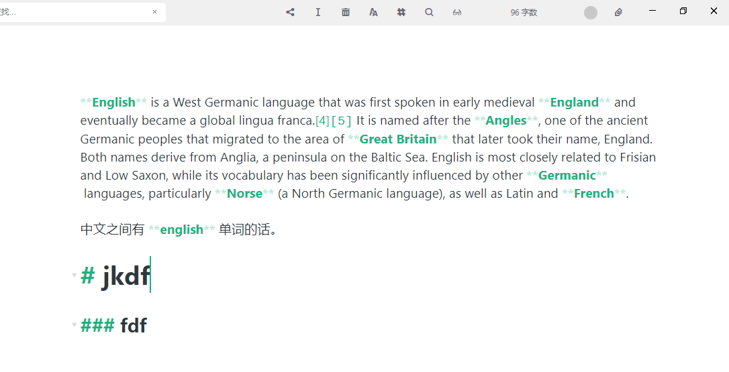Click the bold text 'Great Britain'
Screen dimensions: 729x372
click(x=398, y=139)
